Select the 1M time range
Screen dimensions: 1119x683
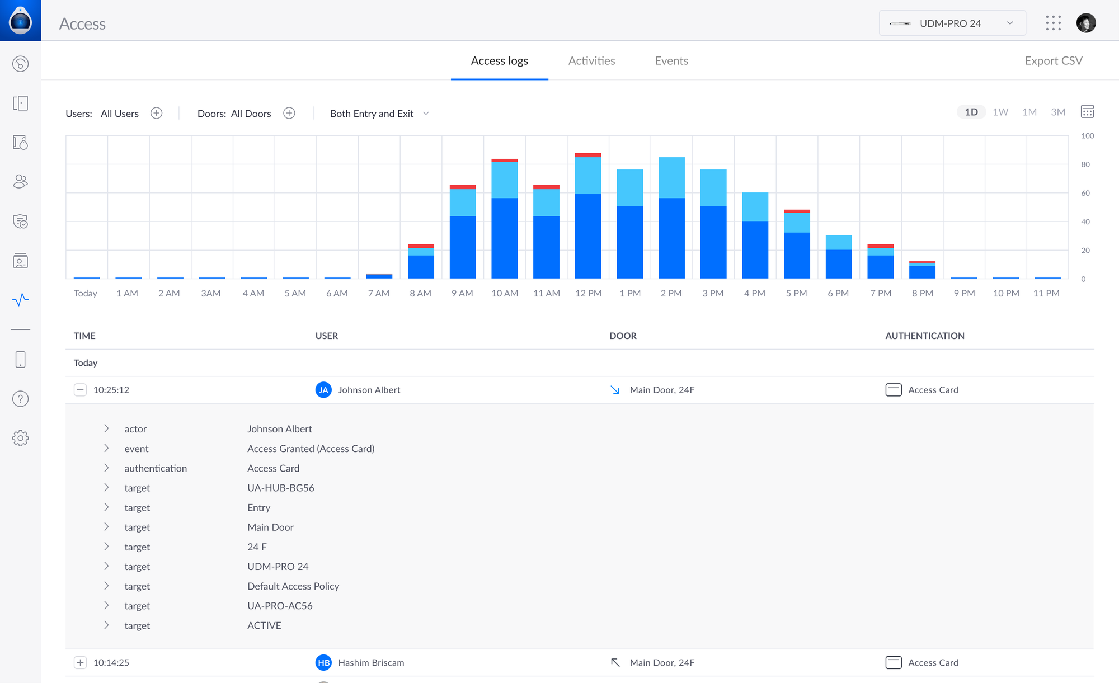[1029, 112]
